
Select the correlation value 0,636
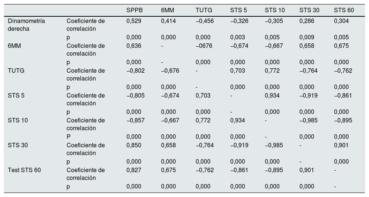tap(134, 46)
